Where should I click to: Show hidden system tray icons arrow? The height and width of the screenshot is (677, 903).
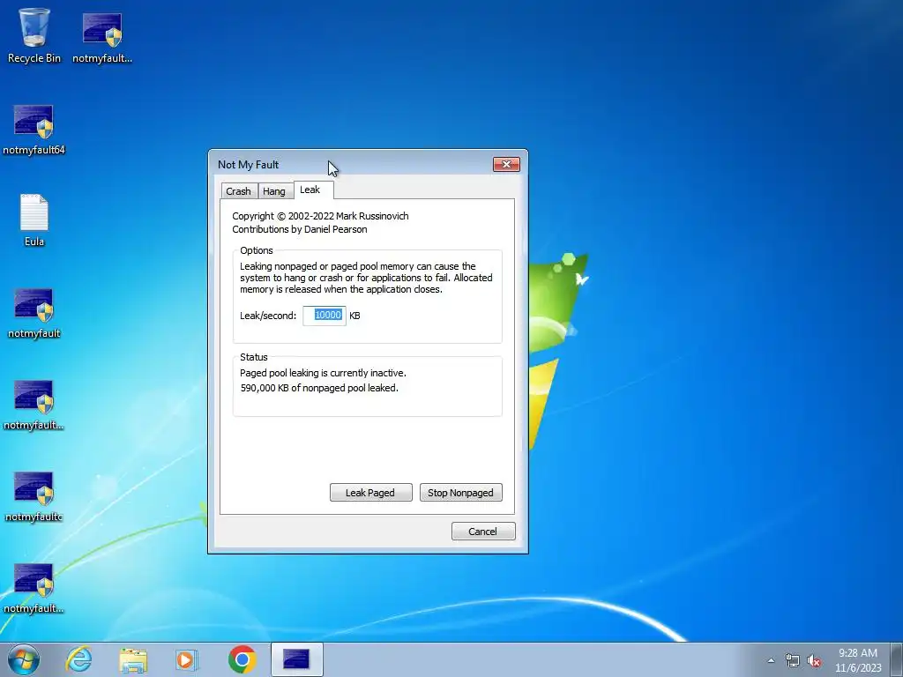pos(771,660)
